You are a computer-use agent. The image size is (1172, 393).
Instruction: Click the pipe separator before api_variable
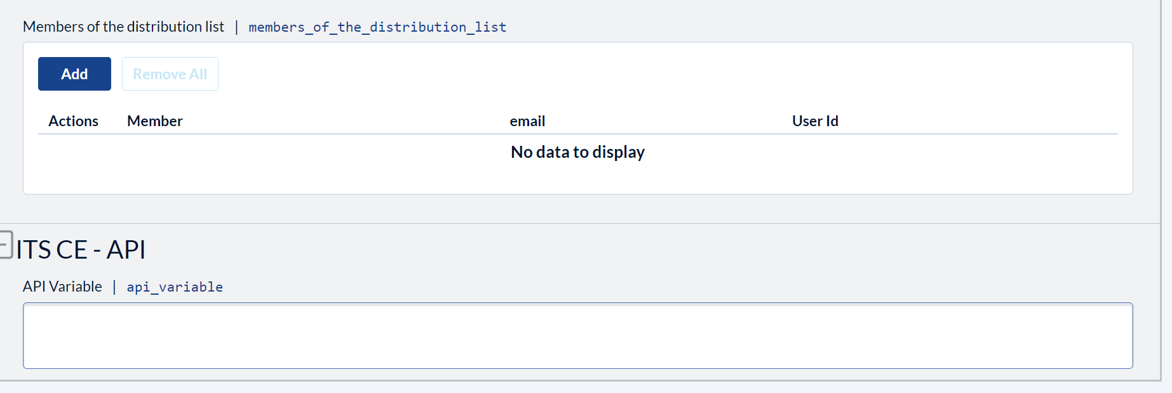pyautogui.click(x=114, y=287)
